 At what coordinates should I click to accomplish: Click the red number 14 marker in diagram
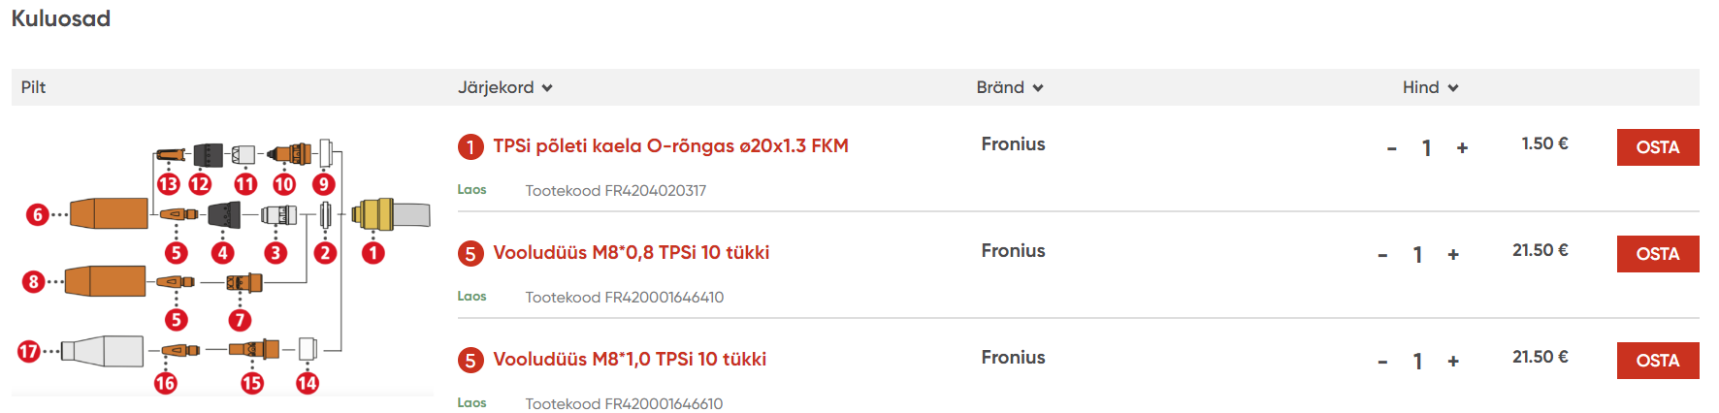(308, 383)
